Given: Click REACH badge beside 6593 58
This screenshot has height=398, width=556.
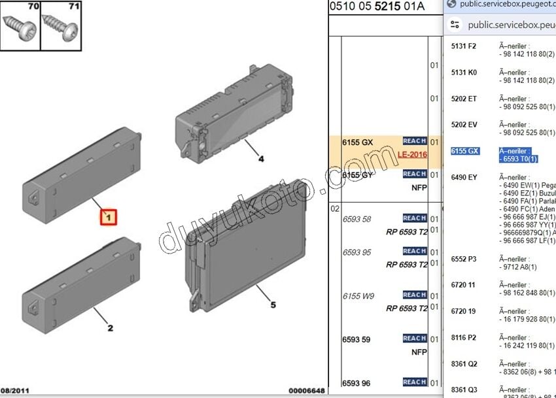Looking at the screenshot, I should (414, 218).
